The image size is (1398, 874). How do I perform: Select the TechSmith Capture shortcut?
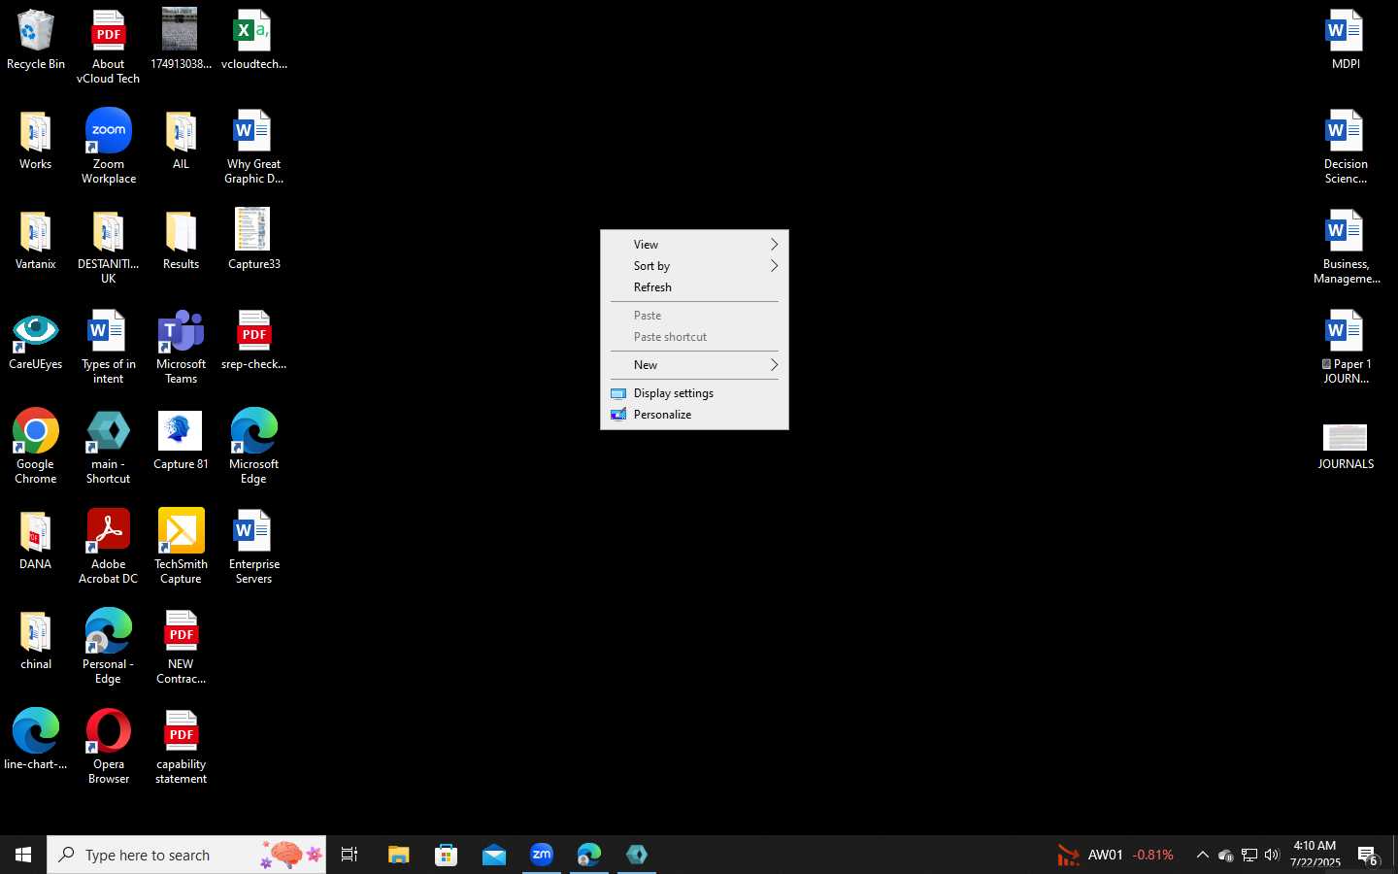(x=182, y=547)
